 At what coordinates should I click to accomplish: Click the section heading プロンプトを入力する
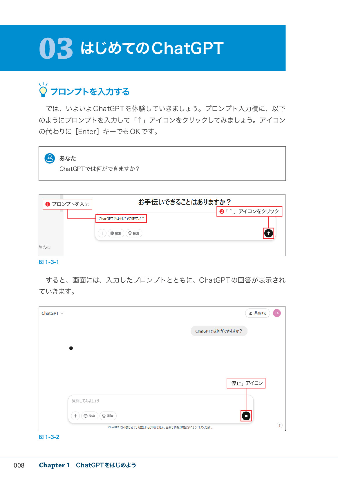click(90, 92)
